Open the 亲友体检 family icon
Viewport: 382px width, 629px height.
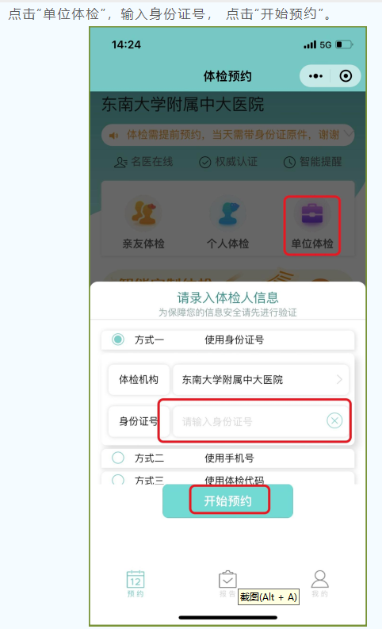pyautogui.click(x=143, y=213)
